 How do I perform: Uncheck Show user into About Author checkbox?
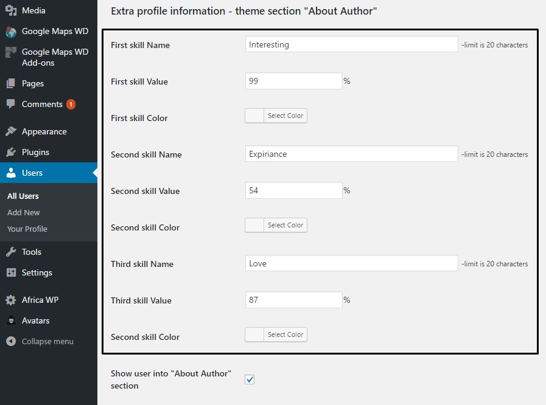pyautogui.click(x=250, y=379)
